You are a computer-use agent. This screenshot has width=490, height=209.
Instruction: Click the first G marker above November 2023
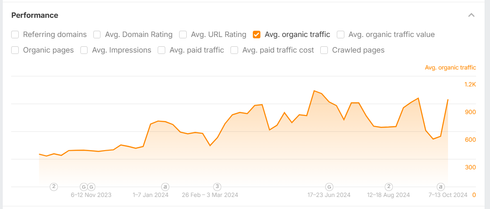(x=83, y=187)
